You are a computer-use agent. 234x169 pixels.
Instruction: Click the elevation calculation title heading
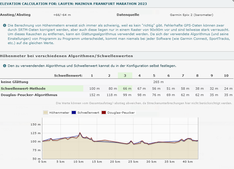pyautogui.click(x=73, y=4)
